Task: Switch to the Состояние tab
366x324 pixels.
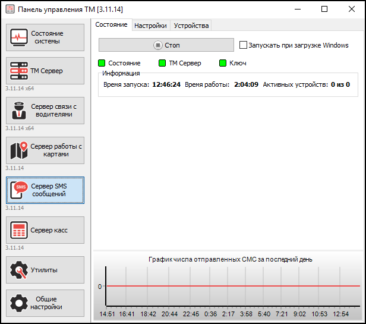Action: pos(111,24)
